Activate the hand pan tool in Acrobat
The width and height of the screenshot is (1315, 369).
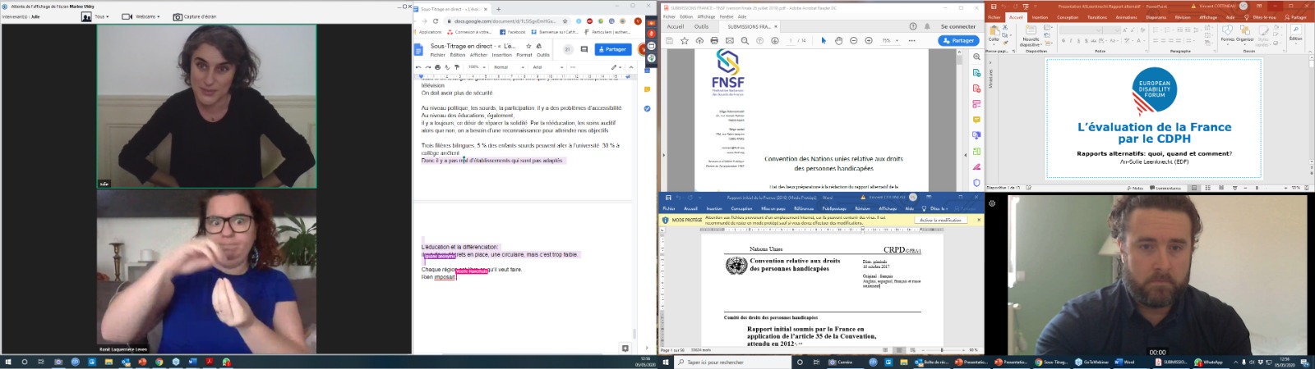pyautogui.click(x=838, y=40)
